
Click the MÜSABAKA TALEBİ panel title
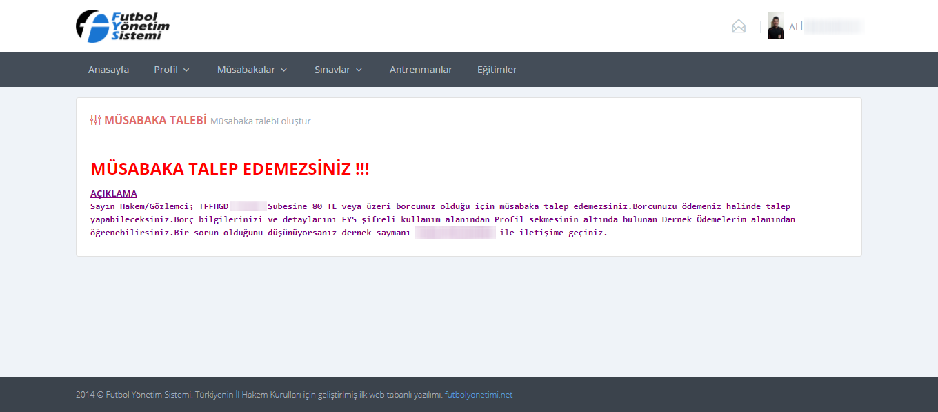155,120
